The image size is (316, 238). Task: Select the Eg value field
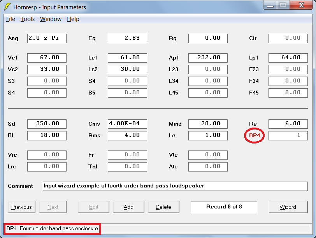pyautogui.click(x=127, y=38)
